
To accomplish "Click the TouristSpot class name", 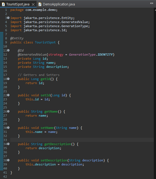I will 45,42.
